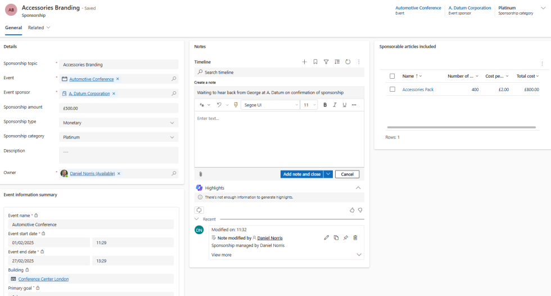Apply italic formatting to note text
Screen dimensions: 551x296
pyautogui.click(x=335, y=105)
